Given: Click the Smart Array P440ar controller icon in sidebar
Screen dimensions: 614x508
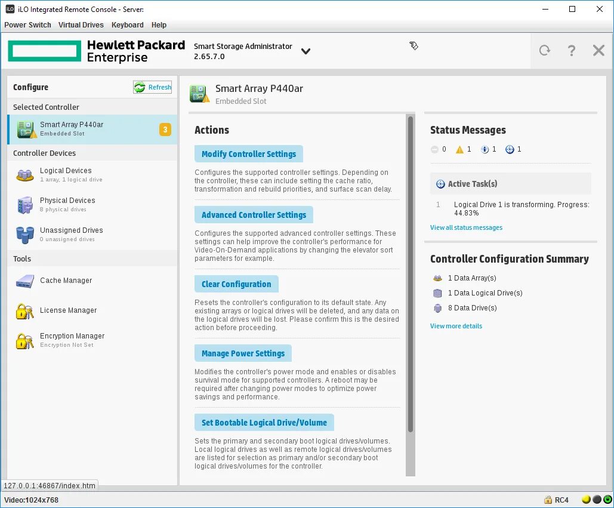Looking at the screenshot, I should tap(27, 130).
